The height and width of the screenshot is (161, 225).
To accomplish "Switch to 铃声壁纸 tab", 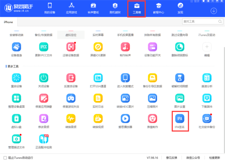I will (x=93, y=9).
